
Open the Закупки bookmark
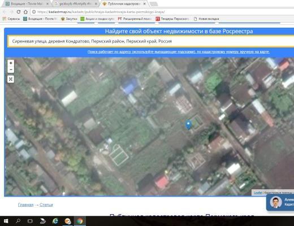tap(69, 19)
